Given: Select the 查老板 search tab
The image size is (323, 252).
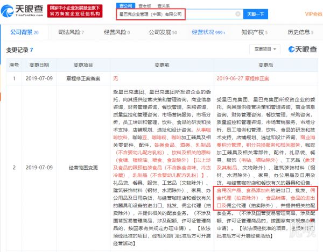Looking at the screenshot, I should 143,4.
